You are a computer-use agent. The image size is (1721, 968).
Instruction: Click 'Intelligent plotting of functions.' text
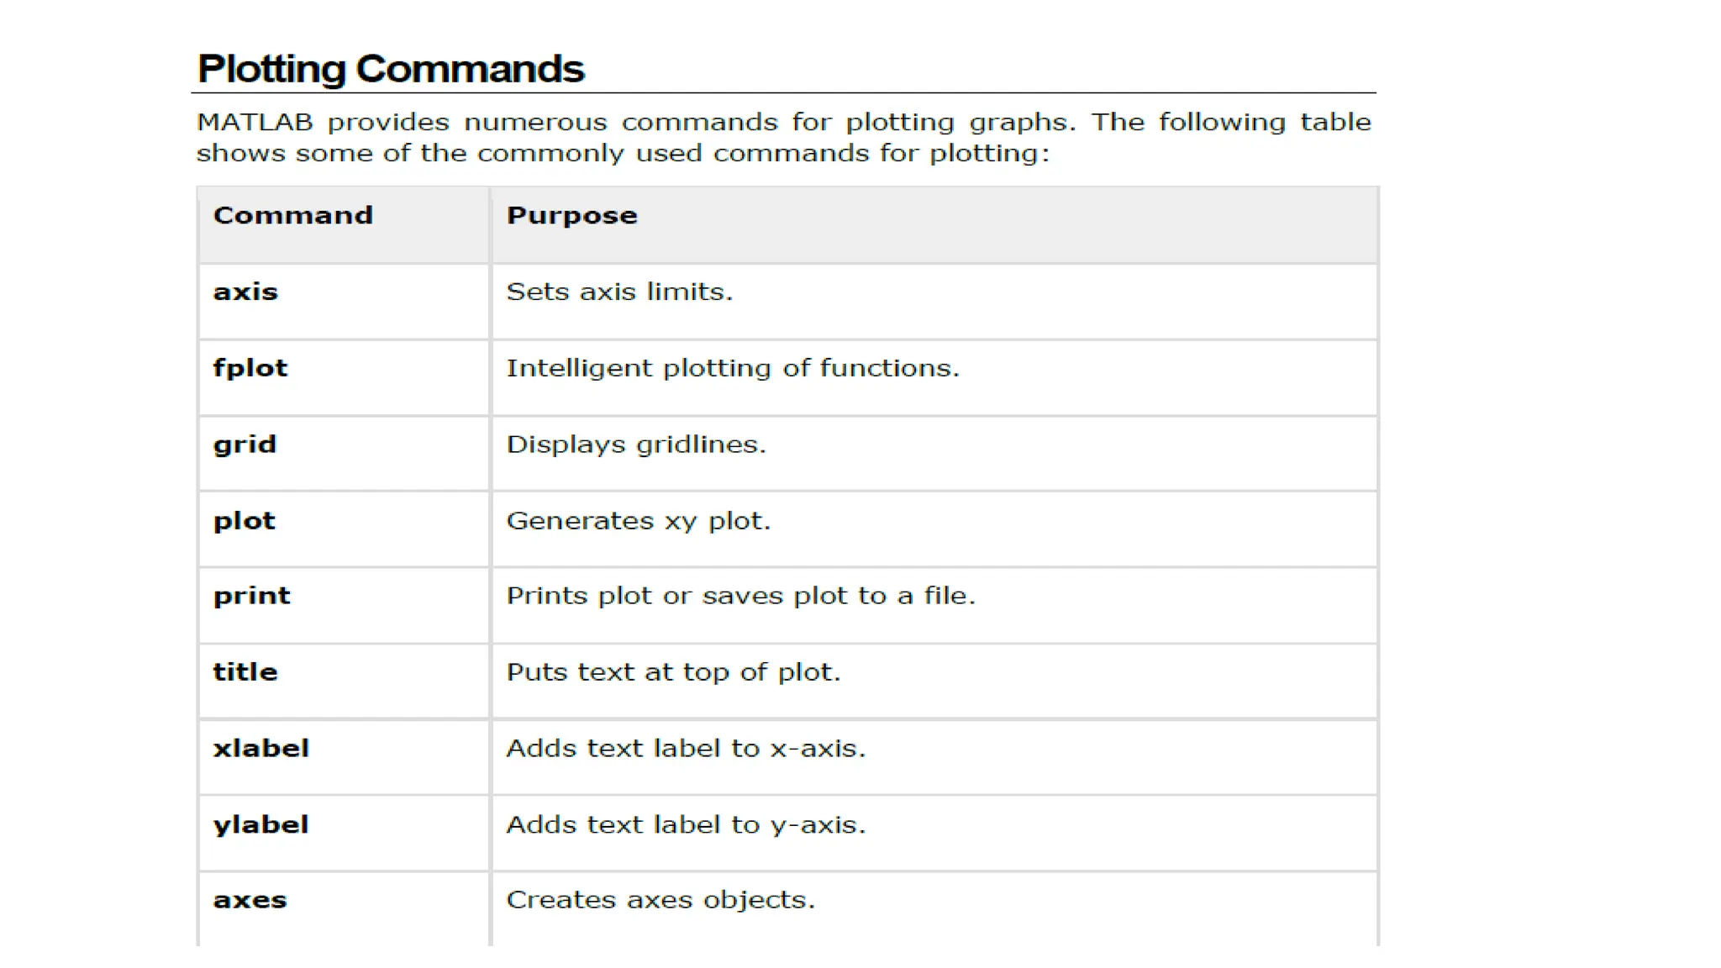tap(733, 368)
